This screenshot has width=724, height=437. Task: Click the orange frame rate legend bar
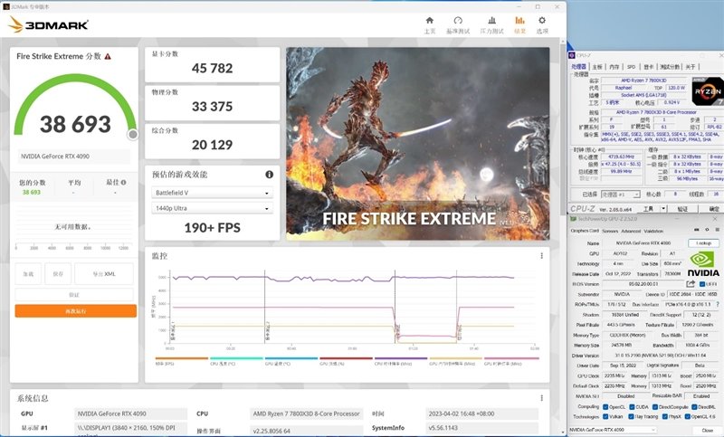pyautogui.click(x=182, y=358)
